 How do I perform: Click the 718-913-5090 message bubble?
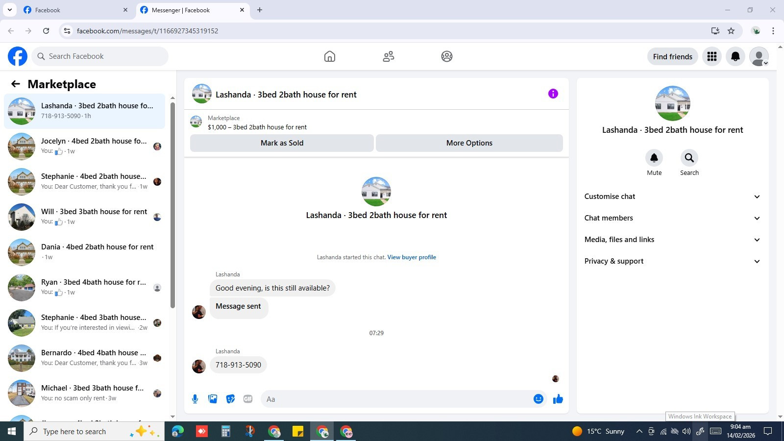(238, 365)
